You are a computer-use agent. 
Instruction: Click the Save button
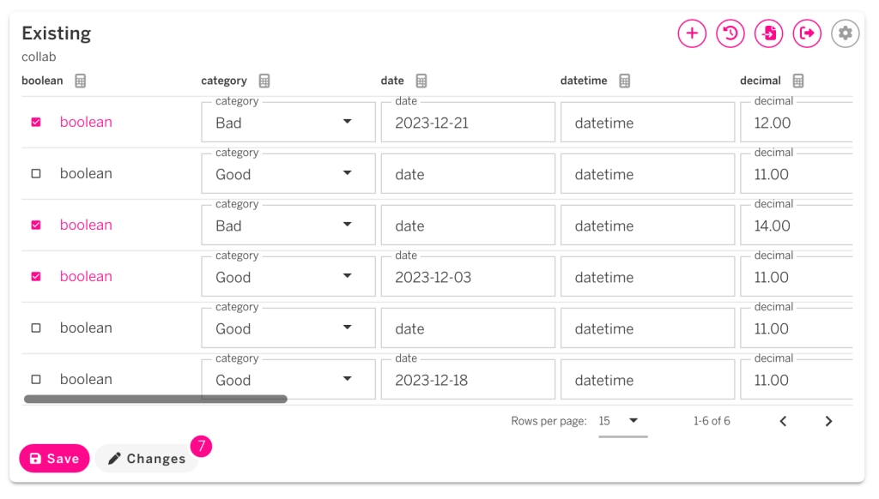54,459
